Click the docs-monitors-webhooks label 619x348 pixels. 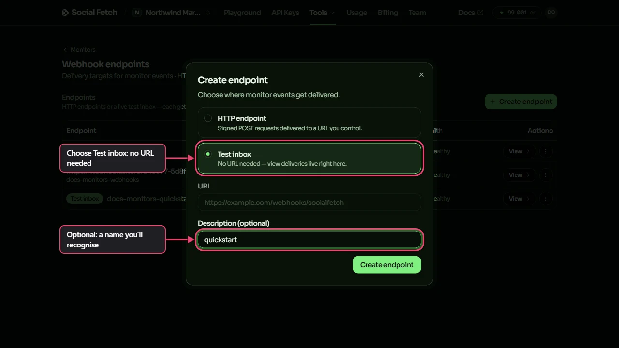(x=103, y=180)
